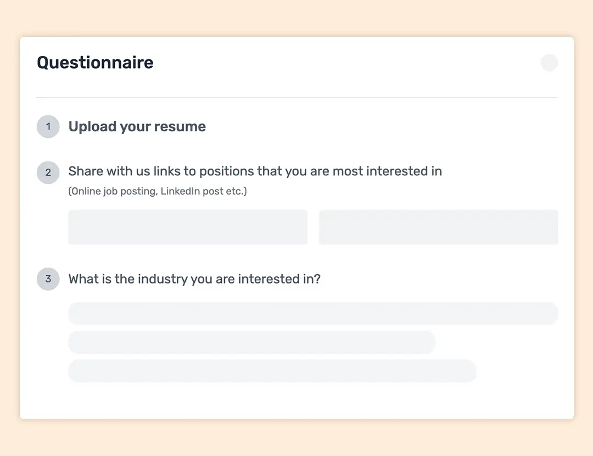Expand the "Upload your resume" section

137,126
